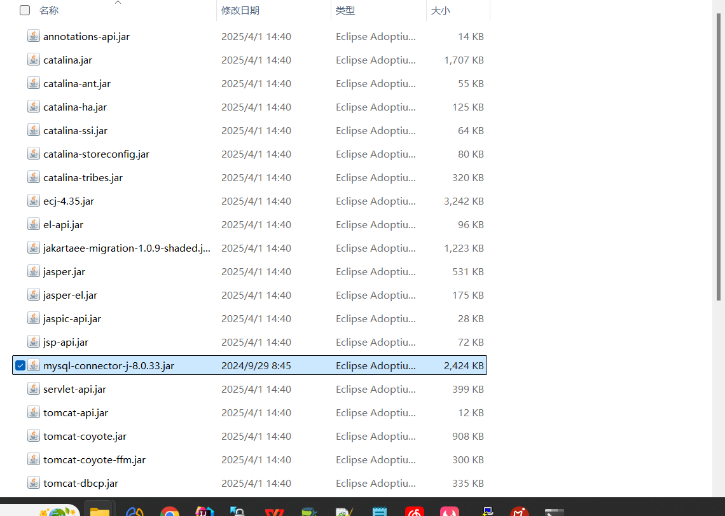725x516 pixels.
Task: Sort files by 修改日期 column header
Action: pyautogui.click(x=240, y=11)
